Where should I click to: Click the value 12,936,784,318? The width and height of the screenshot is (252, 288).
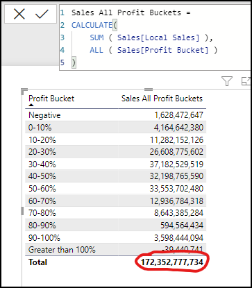(x=176, y=201)
